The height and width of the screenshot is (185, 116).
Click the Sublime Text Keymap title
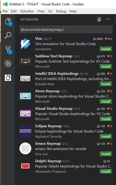point(54,56)
